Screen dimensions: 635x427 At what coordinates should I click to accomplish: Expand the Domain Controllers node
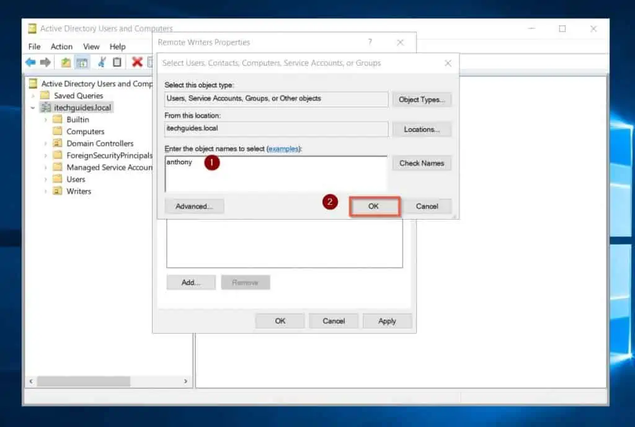pyautogui.click(x=46, y=144)
